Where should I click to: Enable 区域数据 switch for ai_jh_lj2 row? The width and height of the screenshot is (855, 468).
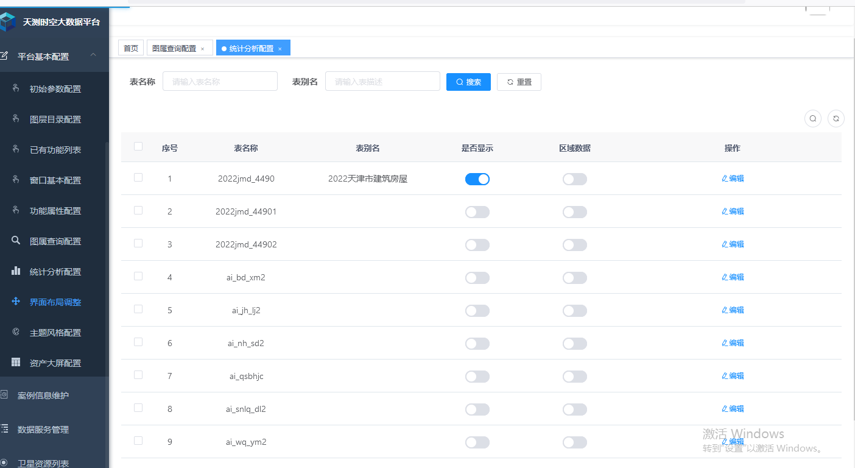(574, 310)
